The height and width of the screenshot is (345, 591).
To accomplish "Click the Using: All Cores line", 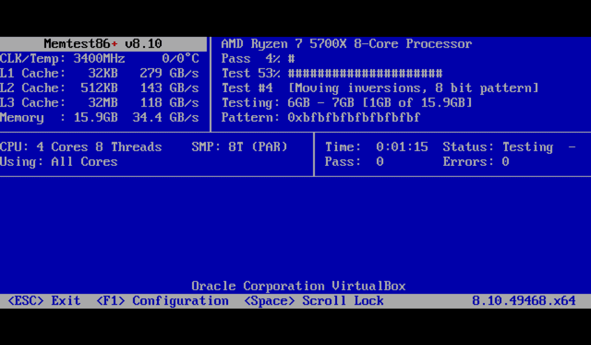I will 59,162.
